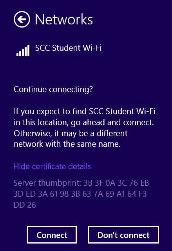Go back using the circled arrow icon
172x251 pixels.
pos(22,19)
